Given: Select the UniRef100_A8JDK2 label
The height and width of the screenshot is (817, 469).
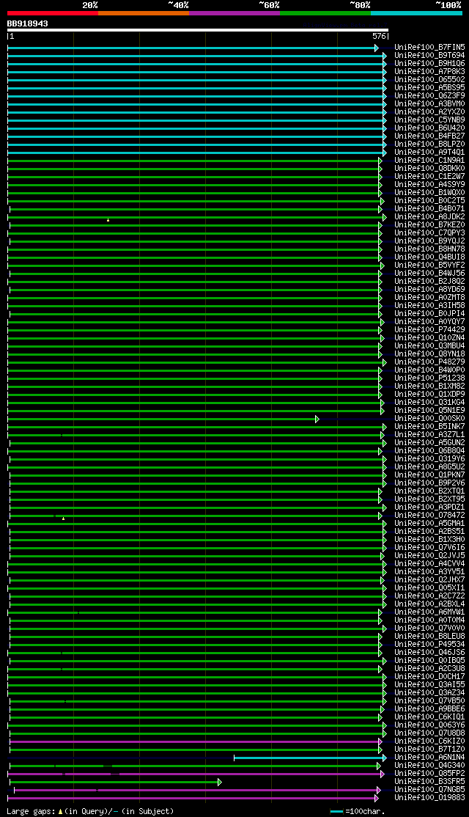Looking at the screenshot, I should tap(429, 217).
